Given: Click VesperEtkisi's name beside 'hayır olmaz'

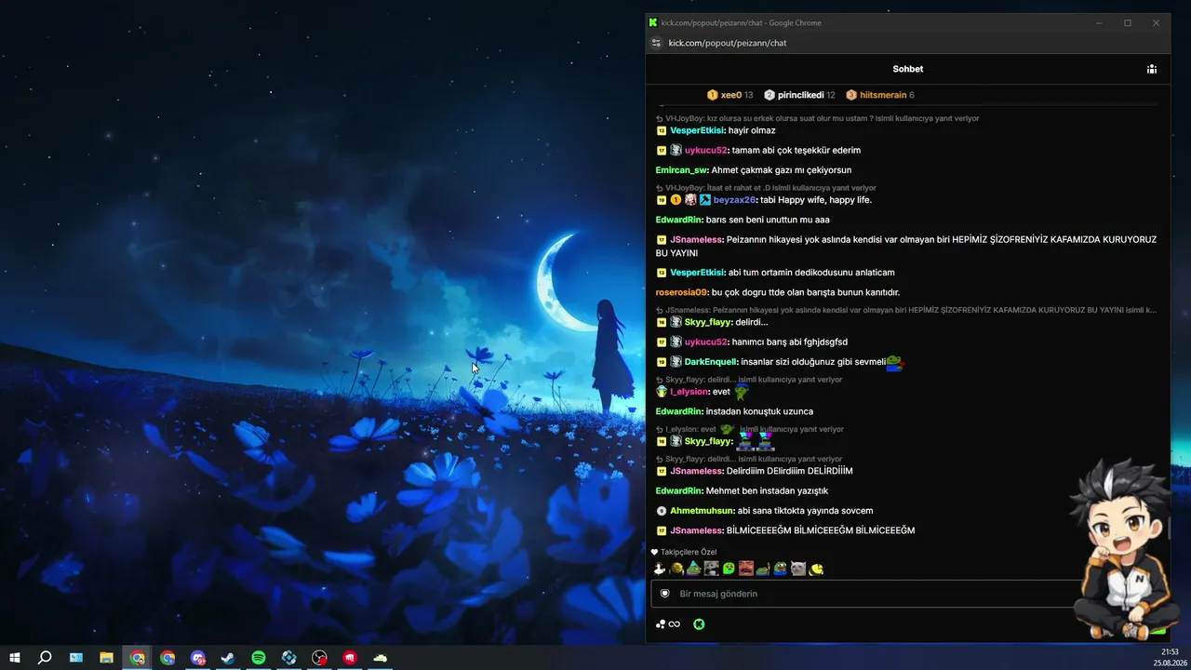Looking at the screenshot, I should 697,130.
